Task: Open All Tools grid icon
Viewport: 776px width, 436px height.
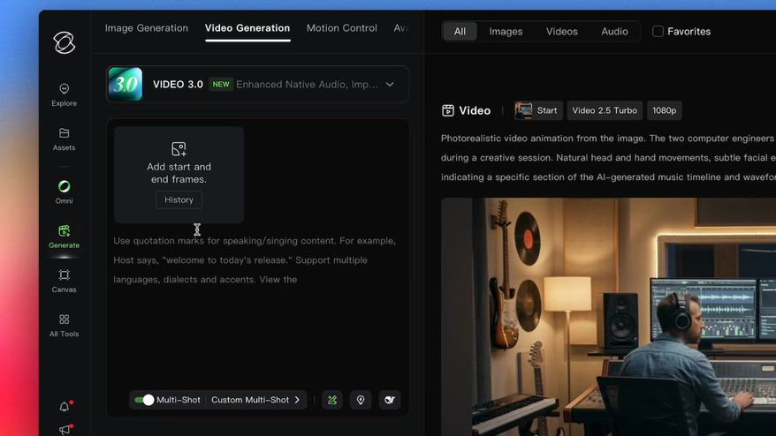Action: [64, 325]
